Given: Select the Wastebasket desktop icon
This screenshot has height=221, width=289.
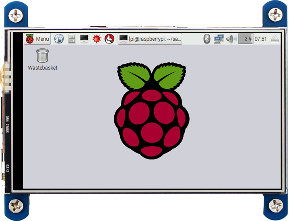Looking at the screenshot, I should 43,56.
